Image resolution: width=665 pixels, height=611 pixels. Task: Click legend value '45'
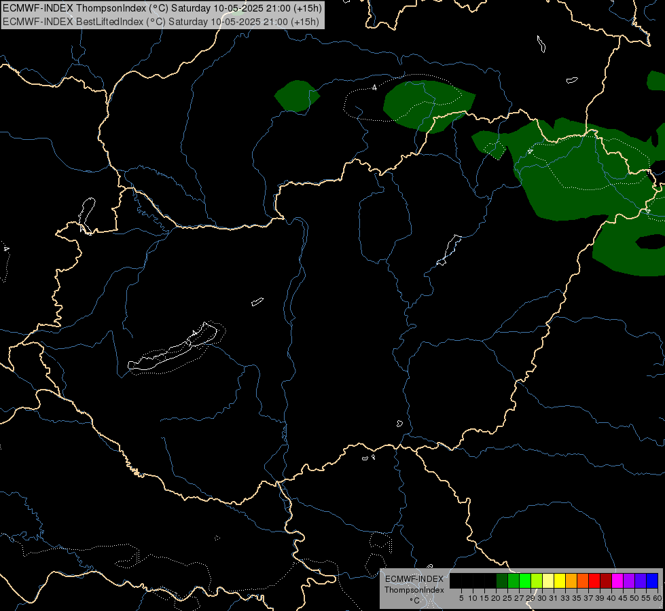pos(623,598)
